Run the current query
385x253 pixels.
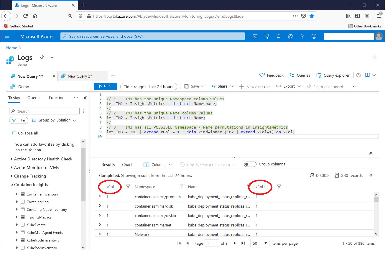pyautogui.click(x=105, y=86)
